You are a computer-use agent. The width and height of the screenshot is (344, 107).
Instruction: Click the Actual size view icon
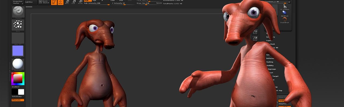pos(255,32)
